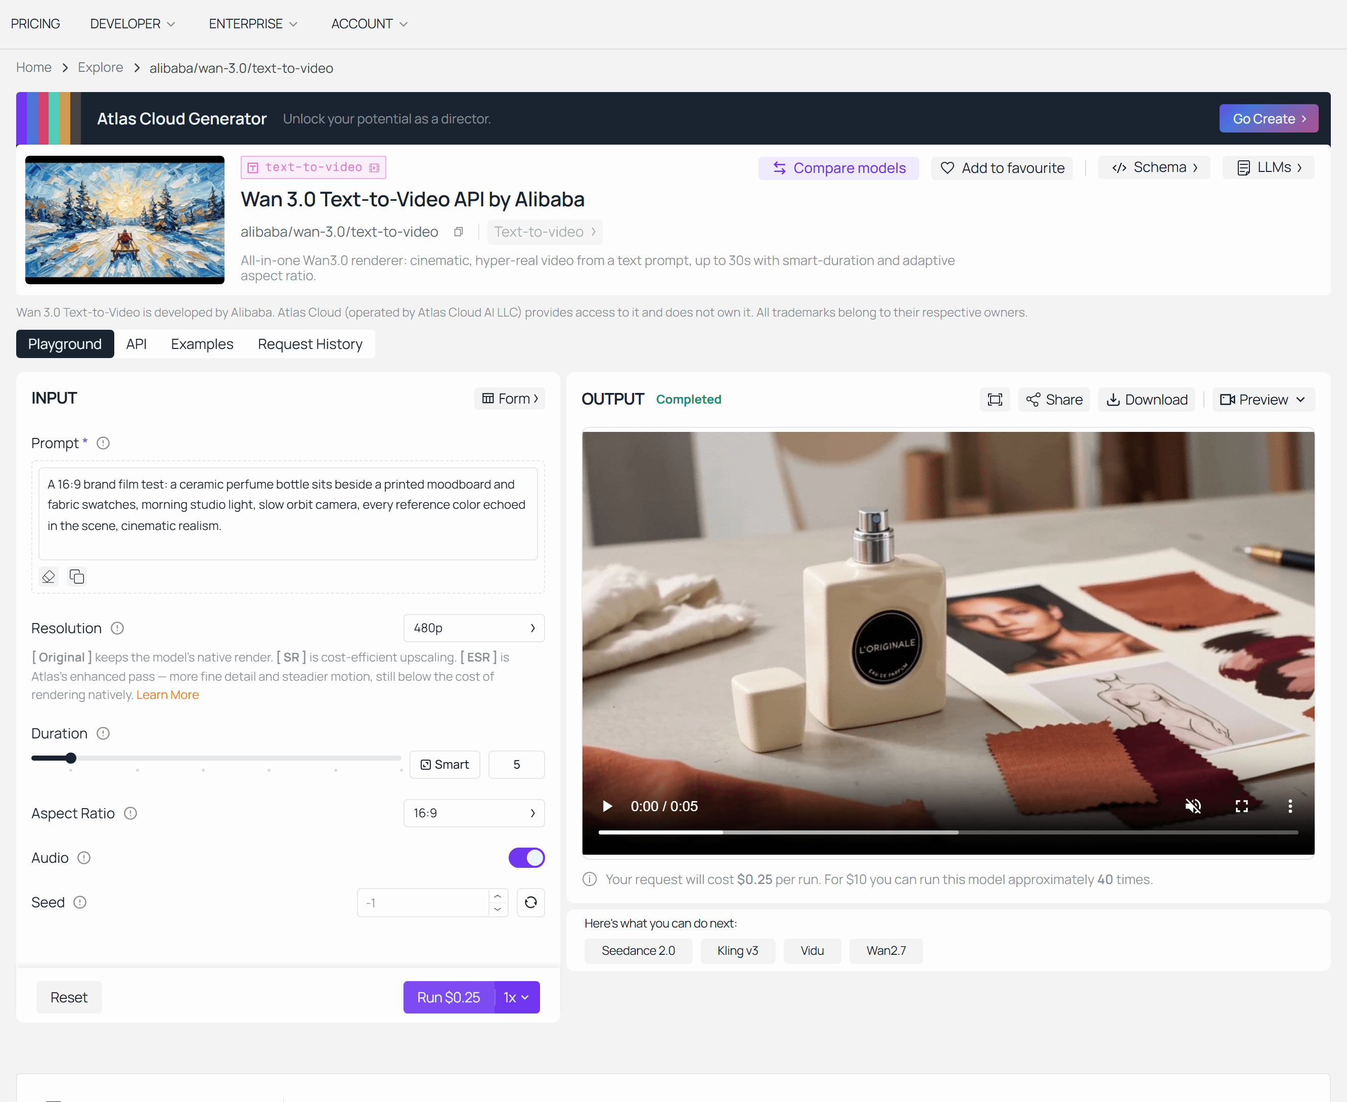Click the Prompt info icon
1347x1102 pixels.
(x=104, y=443)
